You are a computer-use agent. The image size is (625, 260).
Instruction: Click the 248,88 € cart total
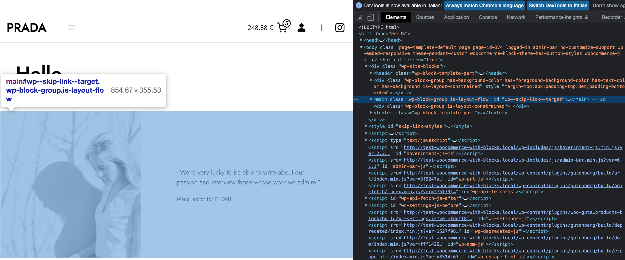(x=260, y=28)
